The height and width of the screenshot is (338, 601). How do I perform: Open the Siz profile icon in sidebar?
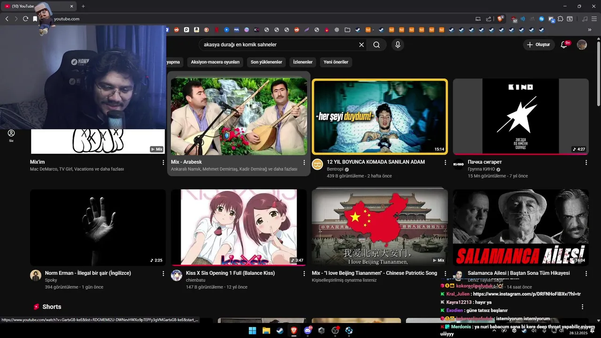tap(11, 136)
